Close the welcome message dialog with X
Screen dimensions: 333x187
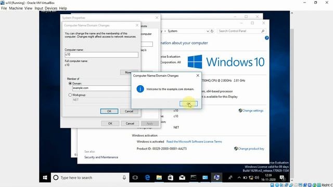[198, 75]
